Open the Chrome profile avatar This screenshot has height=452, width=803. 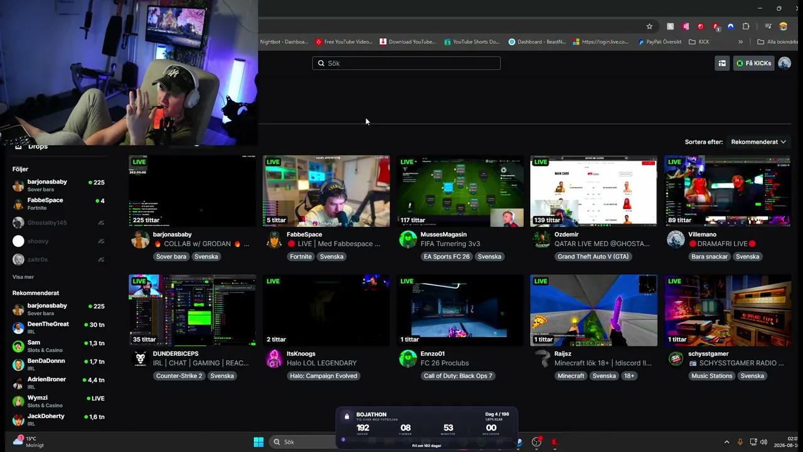[x=783, y=26]
